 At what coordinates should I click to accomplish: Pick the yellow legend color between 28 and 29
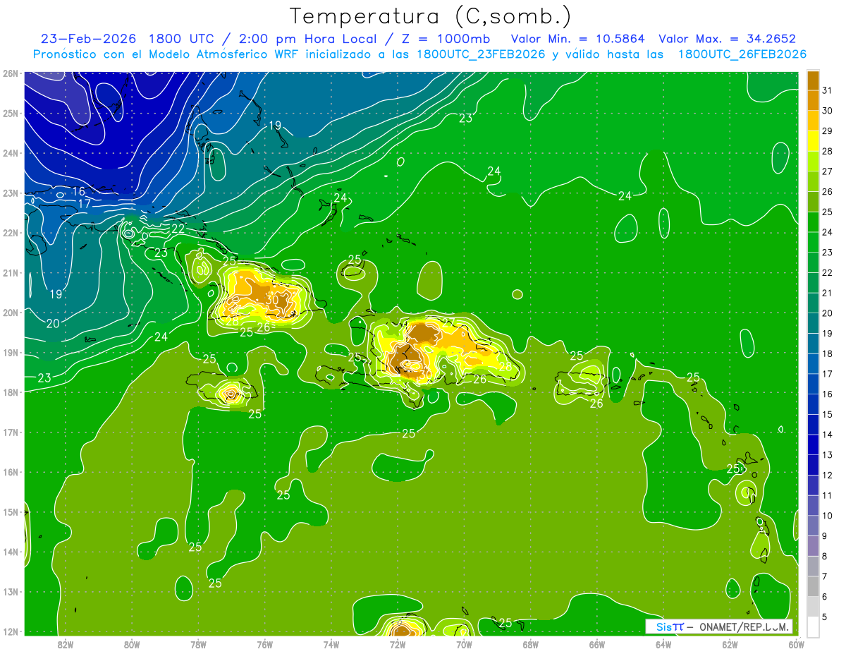coord(813,142)
